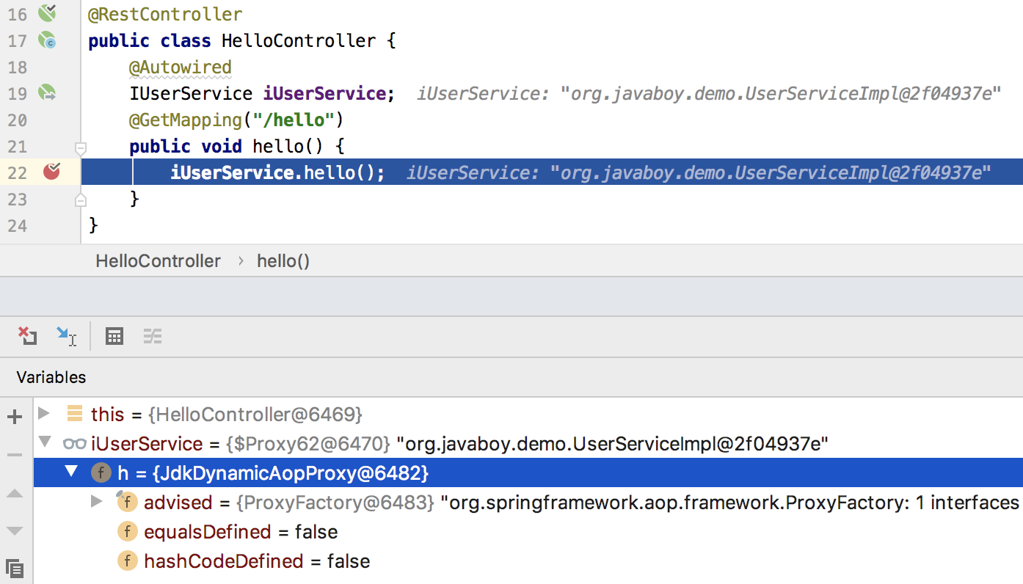Click the duplicate icon at panel bottom left

[15, 569]
